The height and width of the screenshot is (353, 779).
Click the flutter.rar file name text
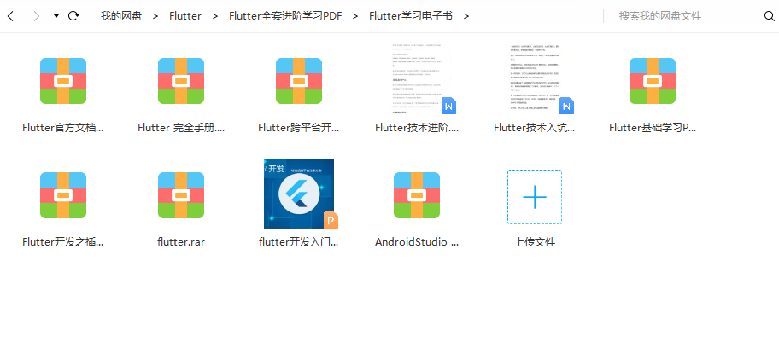pos(181,242)
